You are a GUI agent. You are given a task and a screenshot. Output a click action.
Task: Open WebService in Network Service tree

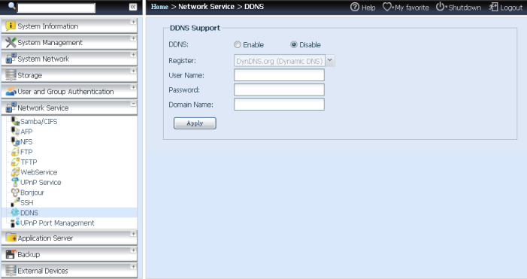pyautogui.click(x=38, y=172)
